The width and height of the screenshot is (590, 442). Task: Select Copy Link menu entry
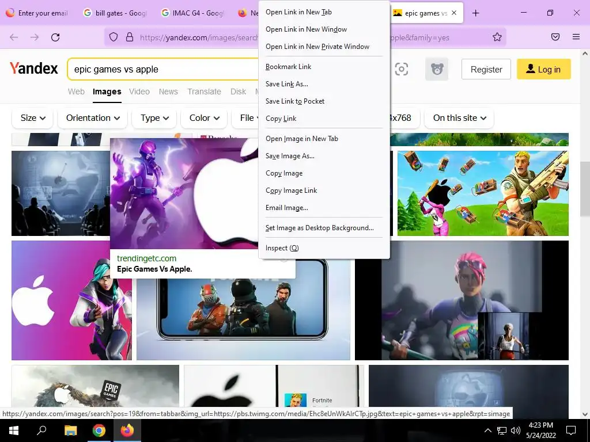[x=324, y=119]
